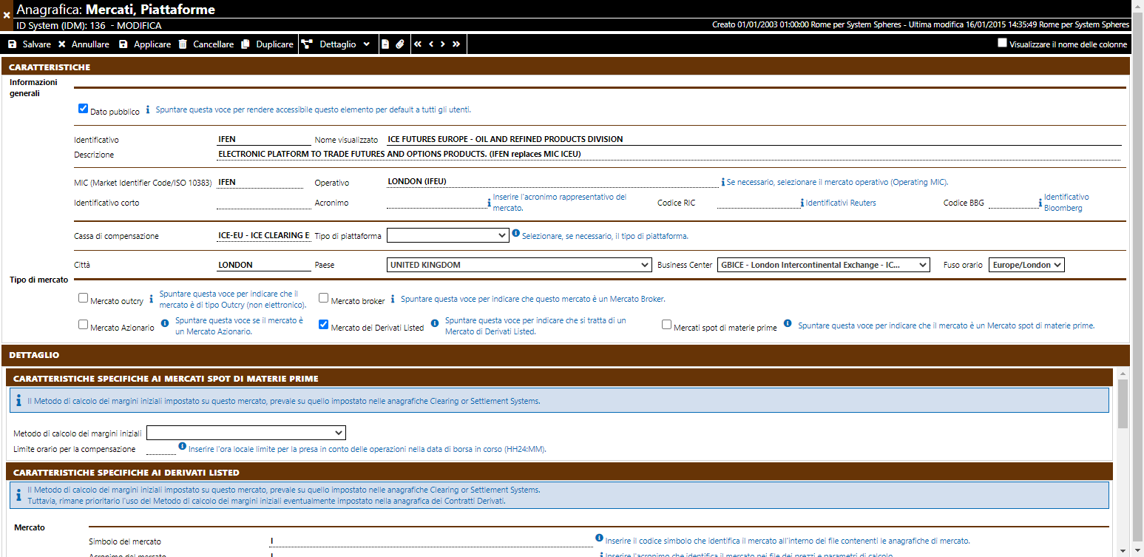The image size is (1144, 557).
Task: Click the Codice BBG input field
Action: [1012, 203]
